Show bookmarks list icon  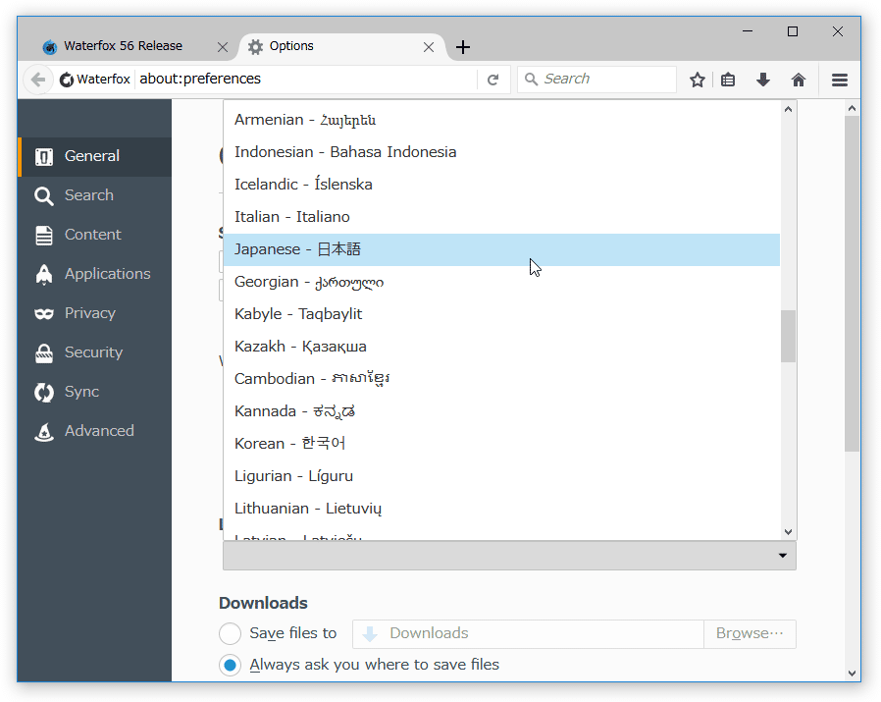point(728,80)
